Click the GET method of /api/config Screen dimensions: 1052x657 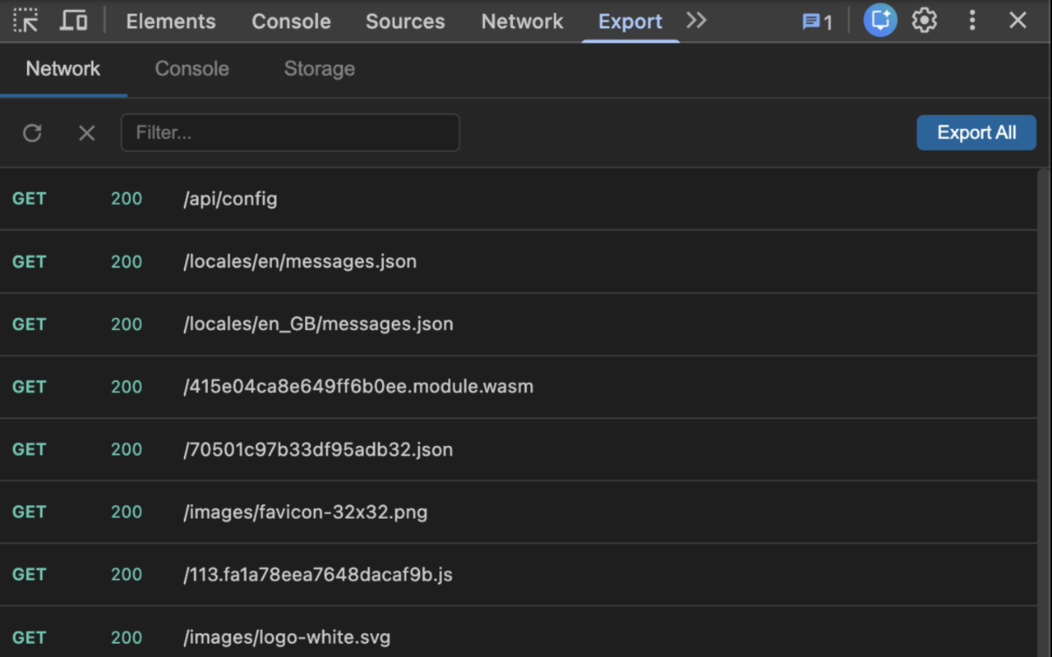pyautogui.click(x=29, y=199)
